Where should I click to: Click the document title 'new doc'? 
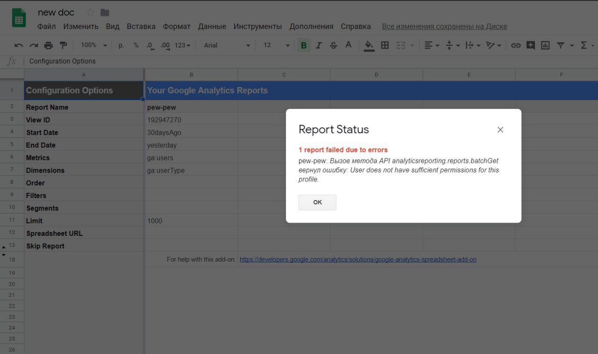tap(56, 13)
